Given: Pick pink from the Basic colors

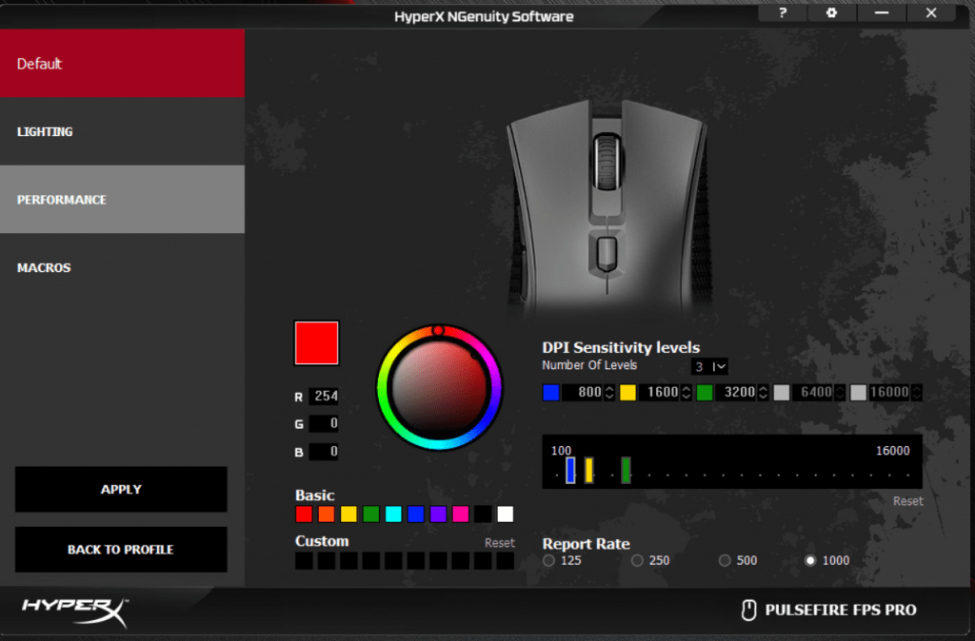Looking at the screenshot, I should pyautogui.click(x=461, y=515).
